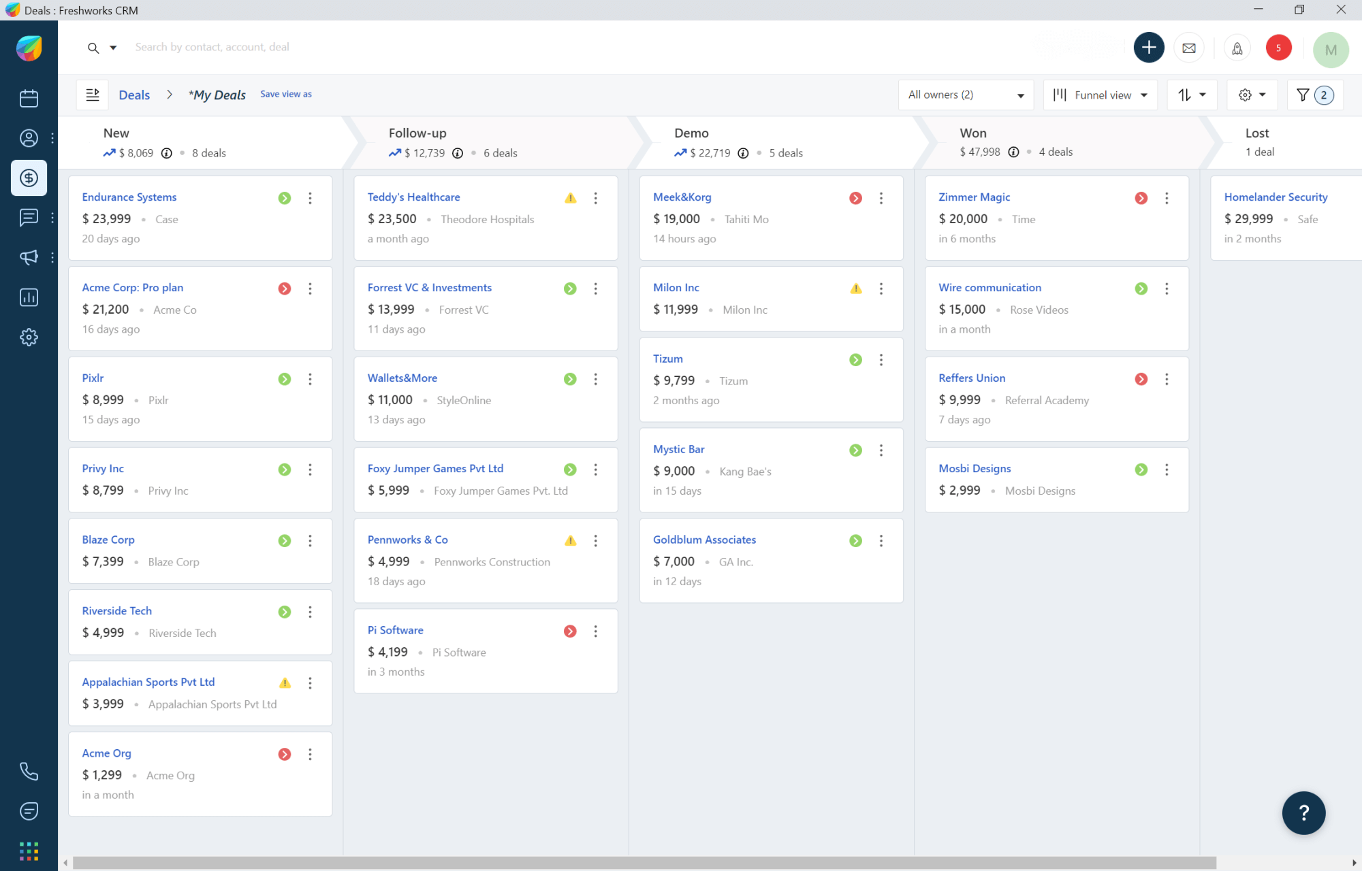Open the sort order dropdown
The image size is (1362, 871).
pos(1191,95)
